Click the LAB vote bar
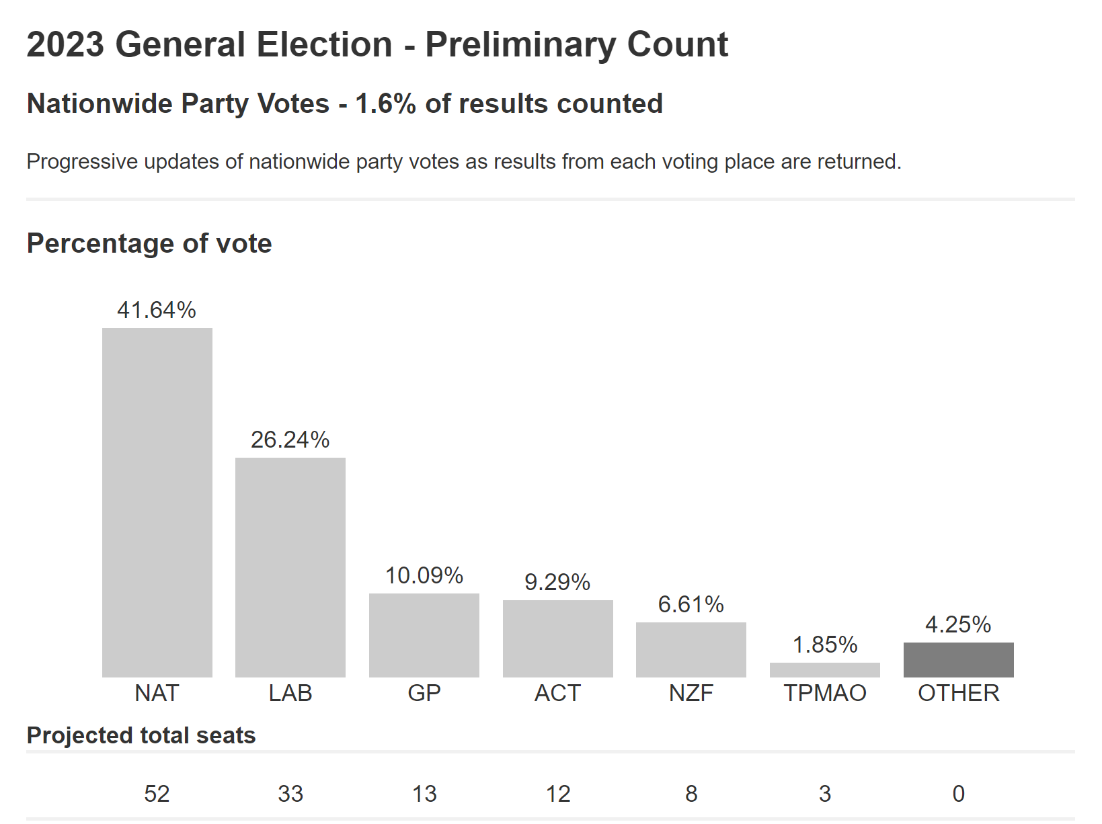Viewport: 1102px width, 824px height. (x=290, y=567)
